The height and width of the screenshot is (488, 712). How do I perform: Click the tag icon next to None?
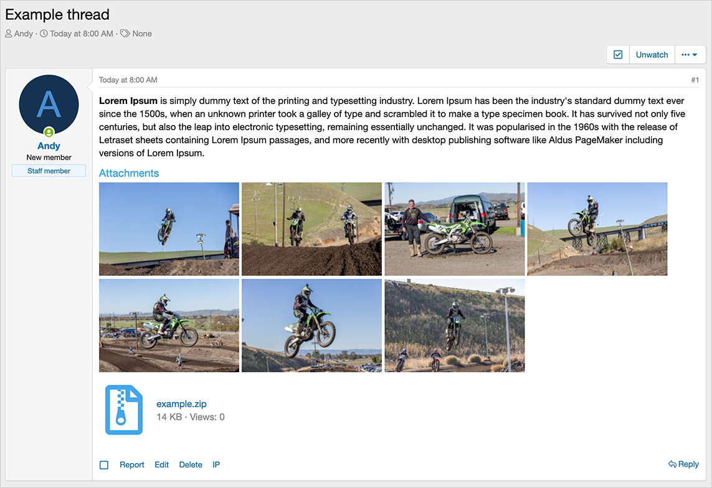point(125,34)
